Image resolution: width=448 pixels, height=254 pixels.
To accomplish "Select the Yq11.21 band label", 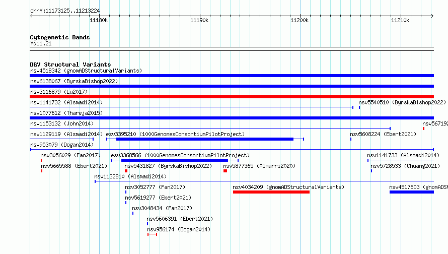I will [41, 43].
